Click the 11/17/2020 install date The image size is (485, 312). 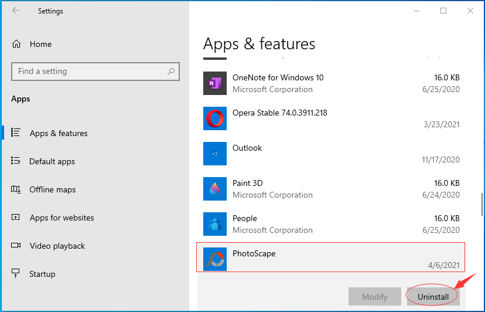[440, 160]
